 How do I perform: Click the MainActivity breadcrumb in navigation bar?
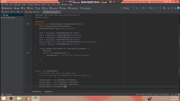[x=85, y=8]
